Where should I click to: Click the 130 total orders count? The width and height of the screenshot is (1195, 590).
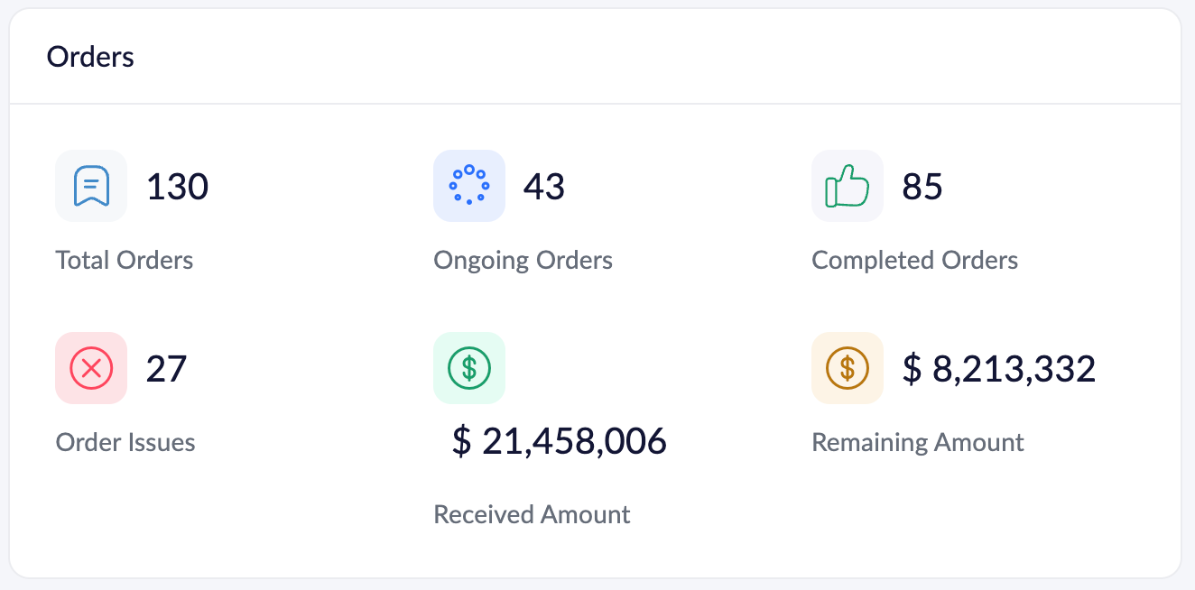tap(178, 187)
